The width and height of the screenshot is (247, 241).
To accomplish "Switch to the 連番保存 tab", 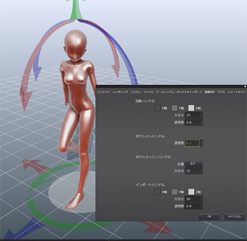I will 210,92.
